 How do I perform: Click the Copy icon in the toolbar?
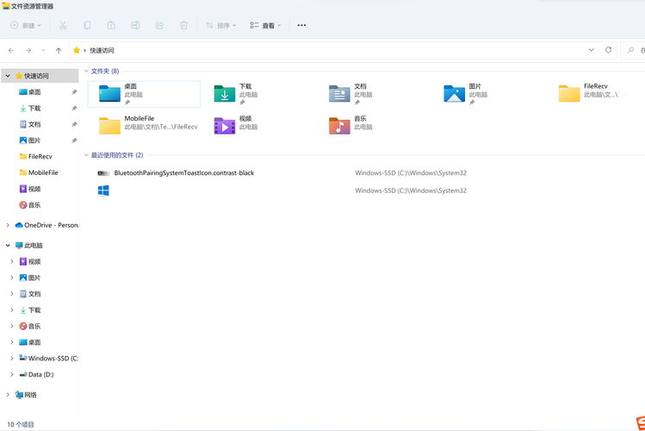point(87,26)
